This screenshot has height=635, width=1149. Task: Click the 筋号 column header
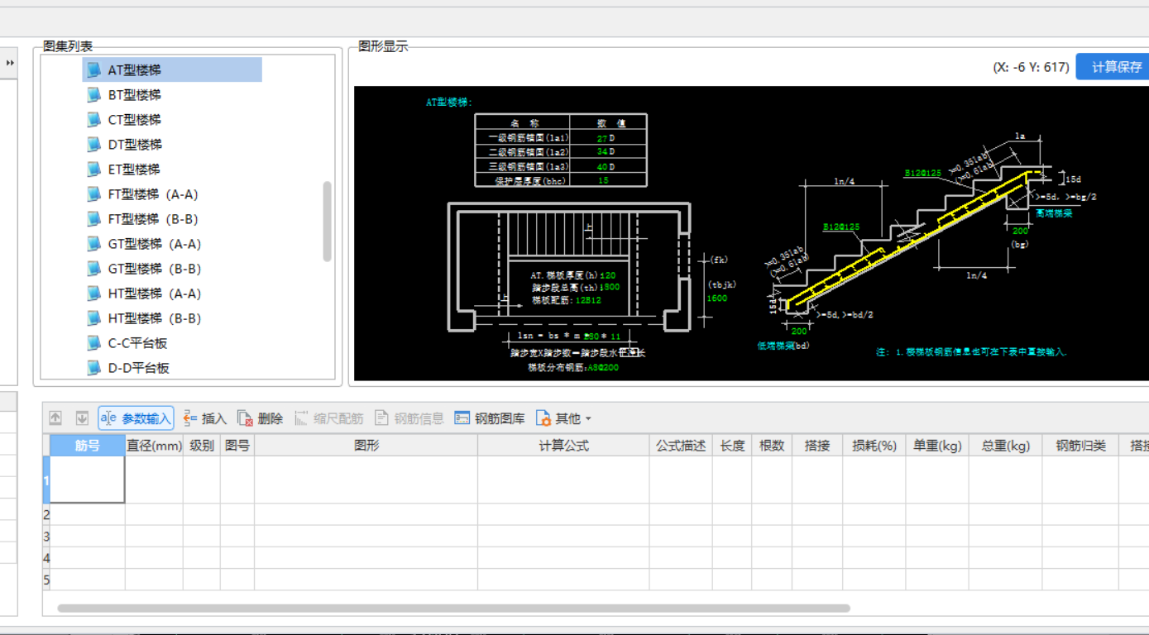88,446
